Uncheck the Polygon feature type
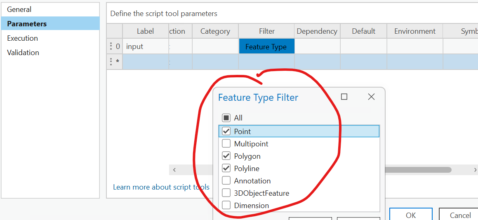Viewport: 478px width, 220px height. pyautogui.click(x=226, y=156)
